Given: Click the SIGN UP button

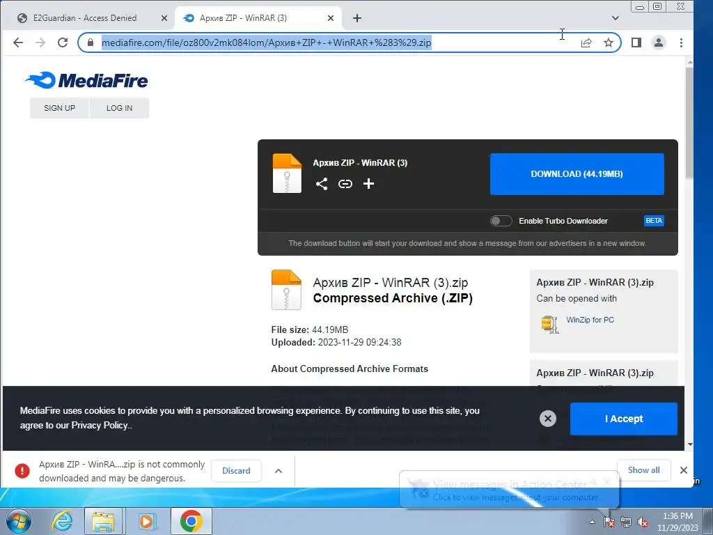Looking at the screenshot, I should click(x=60, y=108).
